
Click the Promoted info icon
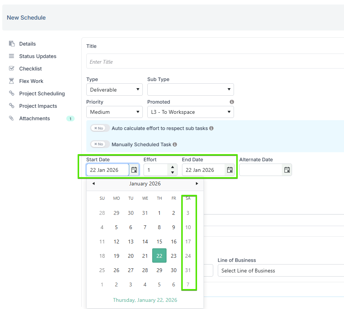pos(232,102)
